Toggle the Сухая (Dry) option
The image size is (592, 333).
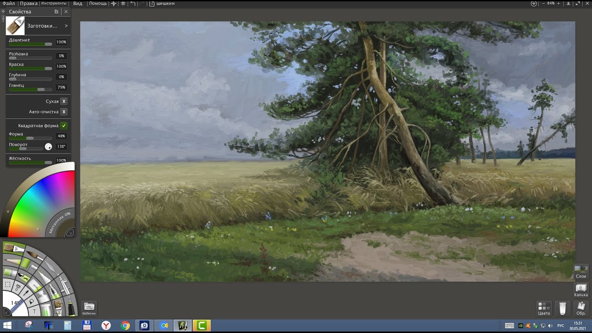click(64, 101)
